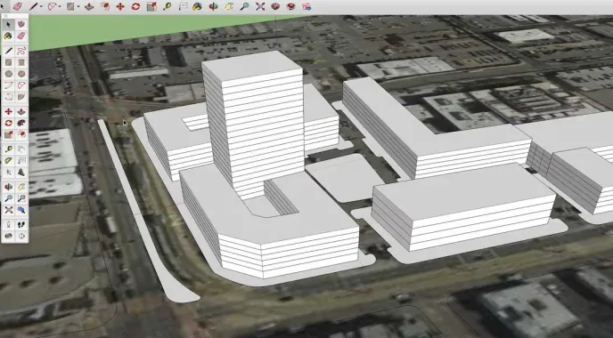This screenshot has height=338, width=613.
Task: Open Extension Warehouse from the top toolbar
Action: [291, 6]
